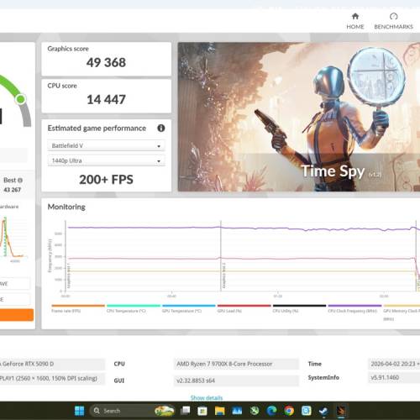Click the 3DMark icon on the taskbar
Screen dimensions: 420x420
pyautogui.click(x=341, y=411)
